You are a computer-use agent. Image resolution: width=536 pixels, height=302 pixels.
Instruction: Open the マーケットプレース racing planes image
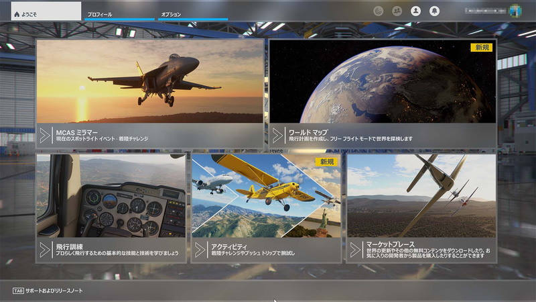coord(421,195)
